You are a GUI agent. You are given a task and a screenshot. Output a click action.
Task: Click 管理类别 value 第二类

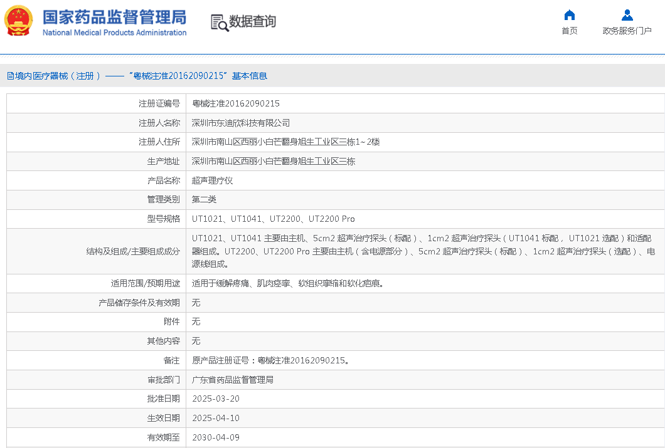pos(204,199)
